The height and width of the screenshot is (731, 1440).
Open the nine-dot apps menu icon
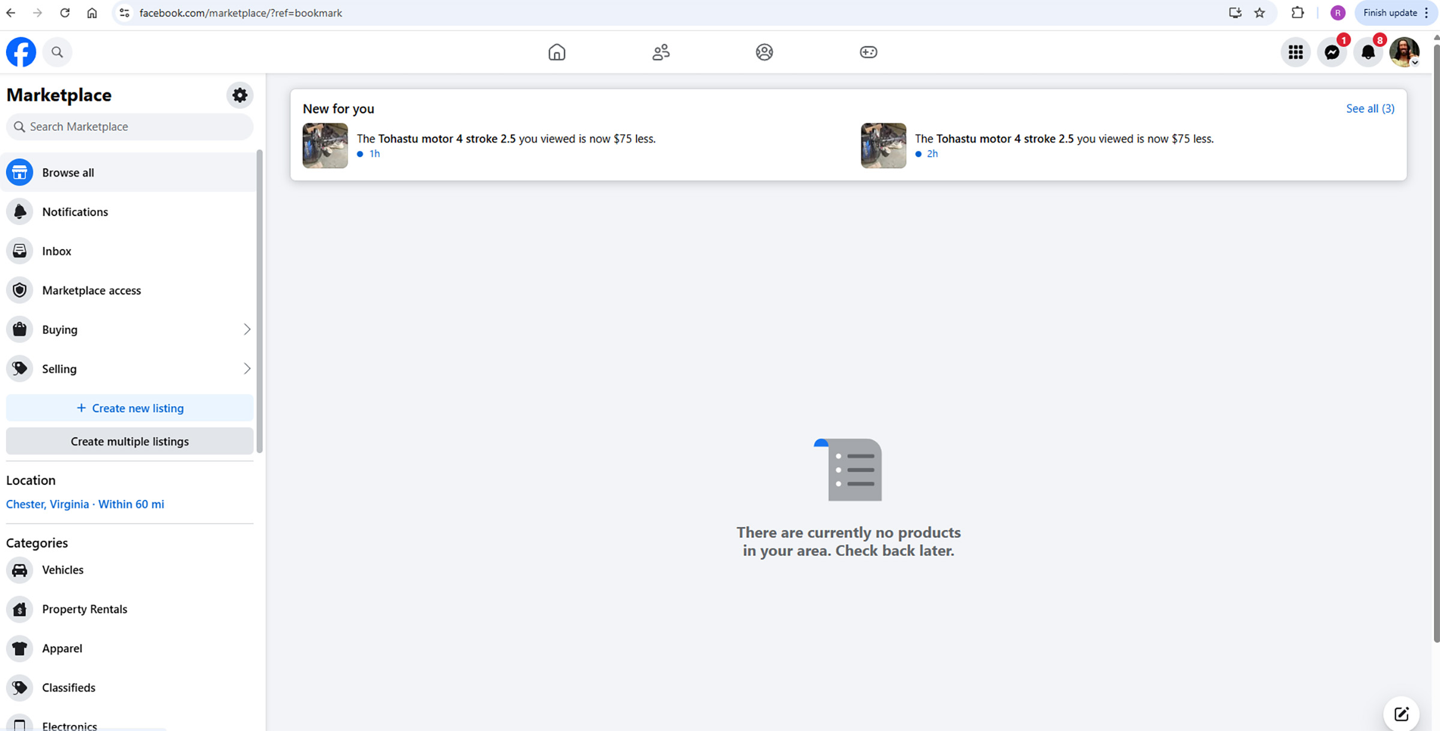tap(1295, 52)
